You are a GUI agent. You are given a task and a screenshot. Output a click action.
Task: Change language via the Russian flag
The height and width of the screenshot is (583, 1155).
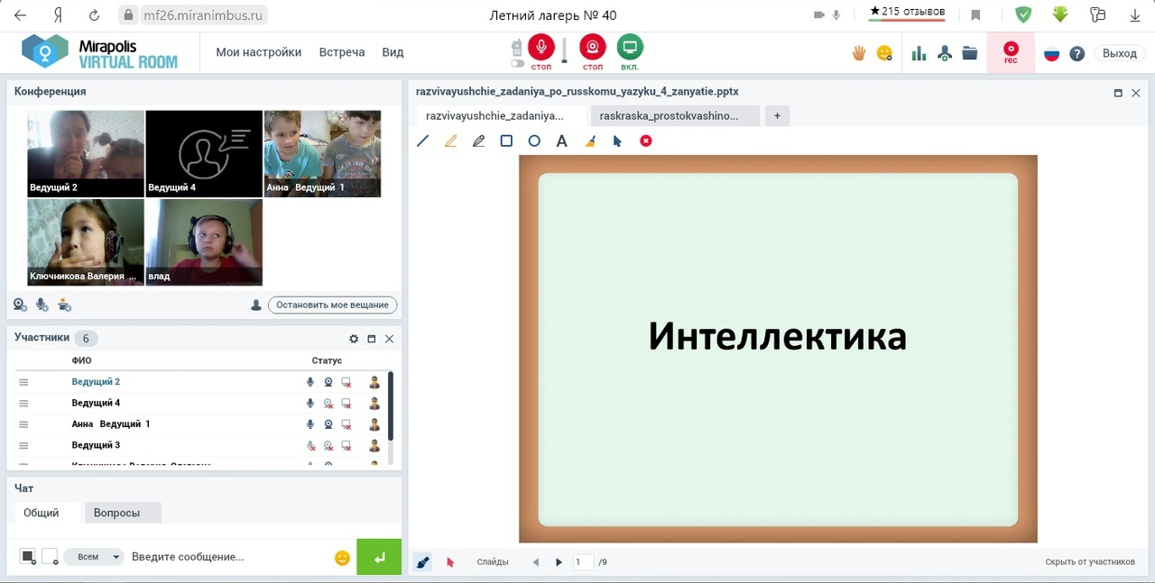coord(1051,53)
